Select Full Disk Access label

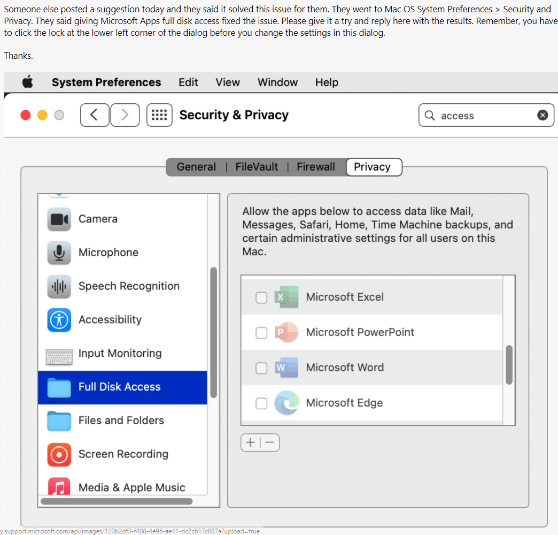119,386
